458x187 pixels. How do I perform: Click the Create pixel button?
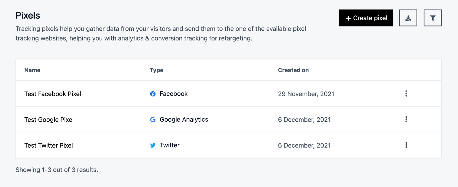(x=366, y=18)
